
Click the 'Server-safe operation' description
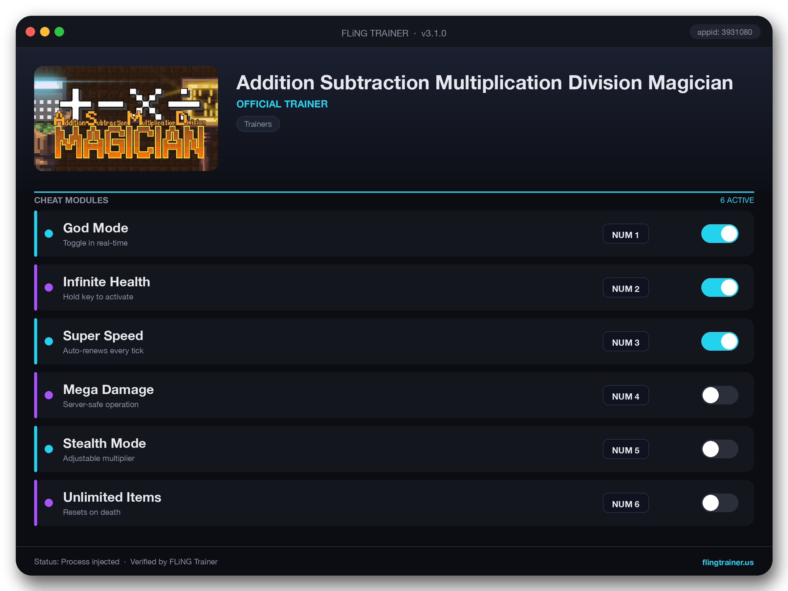pyautogui.click(x=101, y=404)
